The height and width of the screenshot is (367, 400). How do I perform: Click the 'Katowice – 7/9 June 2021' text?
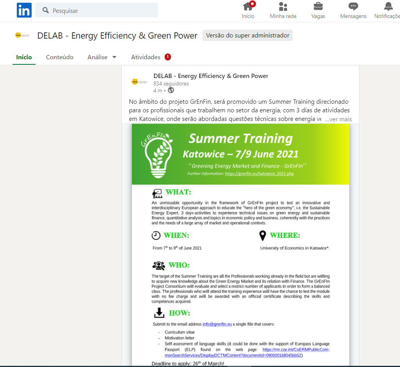(240, 154)
